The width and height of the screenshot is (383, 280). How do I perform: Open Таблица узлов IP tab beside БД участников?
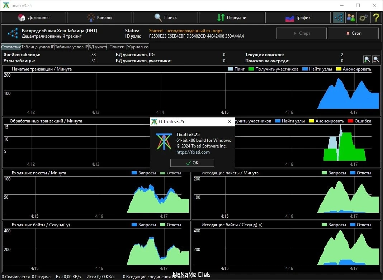click(71, 47)
